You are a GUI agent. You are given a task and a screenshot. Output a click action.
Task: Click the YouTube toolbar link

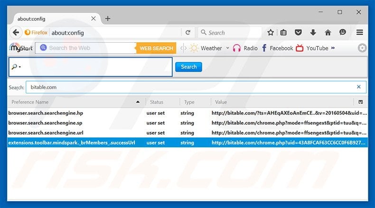click(317, 48)
